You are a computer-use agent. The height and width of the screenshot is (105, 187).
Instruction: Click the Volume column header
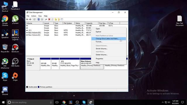(34, 23)
